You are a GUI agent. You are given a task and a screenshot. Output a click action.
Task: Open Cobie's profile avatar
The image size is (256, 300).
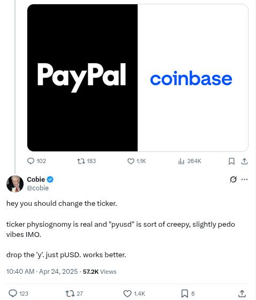point(15,183)
